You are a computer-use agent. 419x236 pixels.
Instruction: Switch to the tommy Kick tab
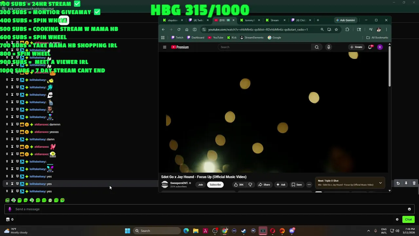coord(250,20)
